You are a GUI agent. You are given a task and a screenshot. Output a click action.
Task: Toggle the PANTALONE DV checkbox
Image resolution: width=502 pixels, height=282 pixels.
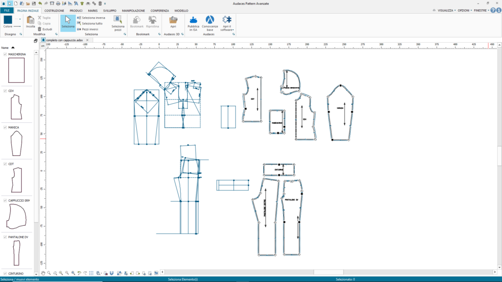click(x=5, y=237)
